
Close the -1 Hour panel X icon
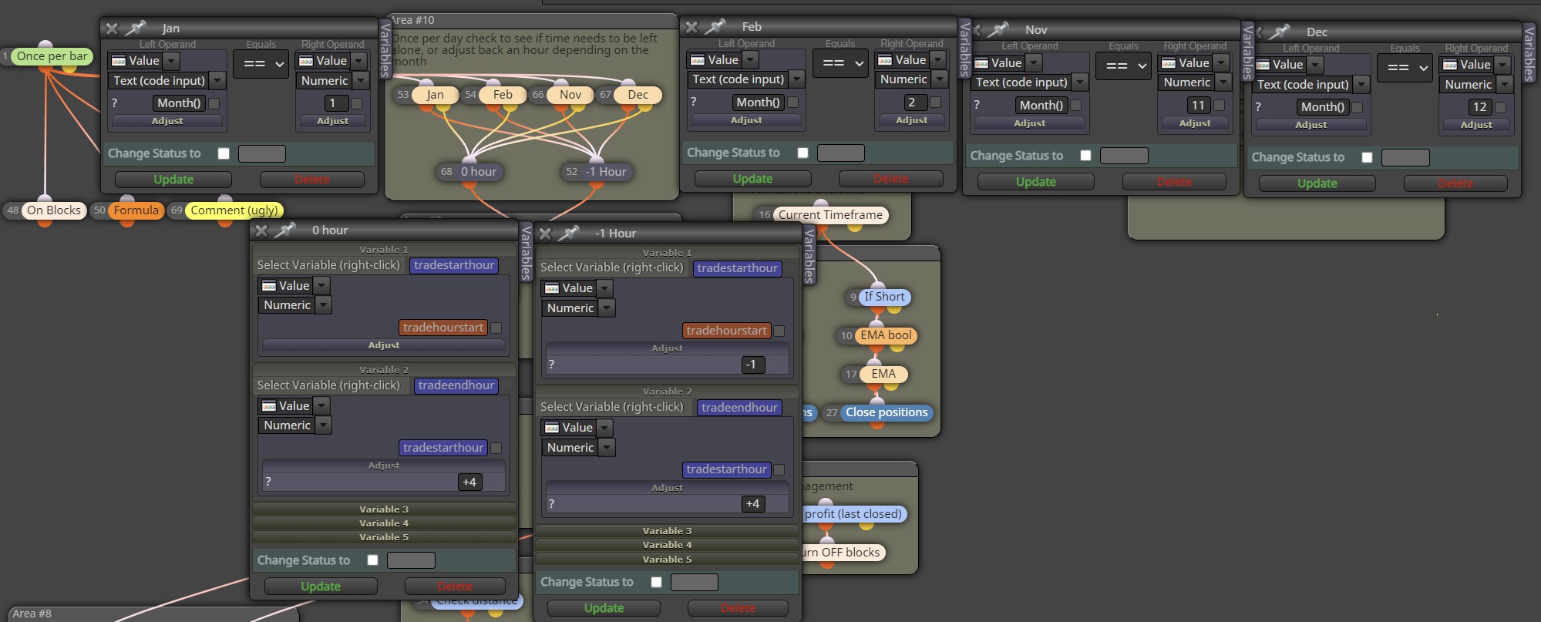pos(545,234)
